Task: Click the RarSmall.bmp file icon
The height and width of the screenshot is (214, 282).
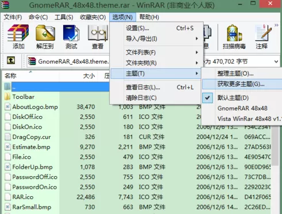Action: pos(7,207)
